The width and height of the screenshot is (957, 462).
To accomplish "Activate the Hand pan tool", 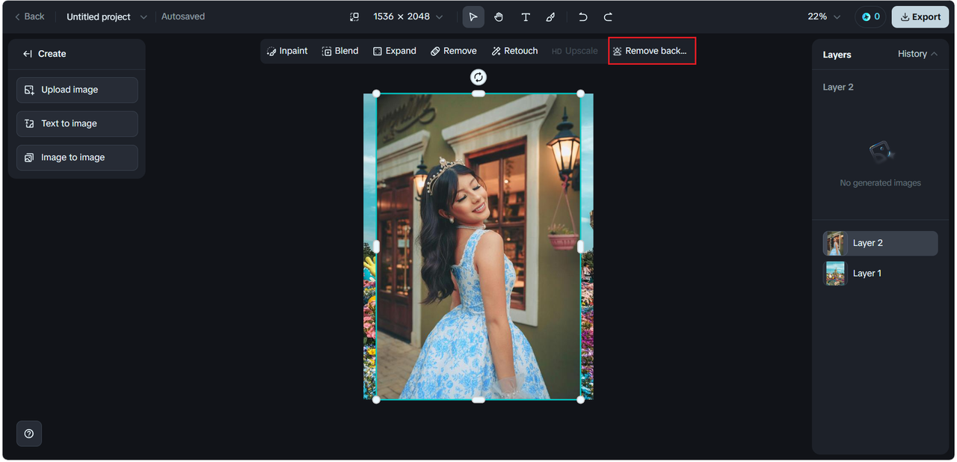I will coord(499,16).
